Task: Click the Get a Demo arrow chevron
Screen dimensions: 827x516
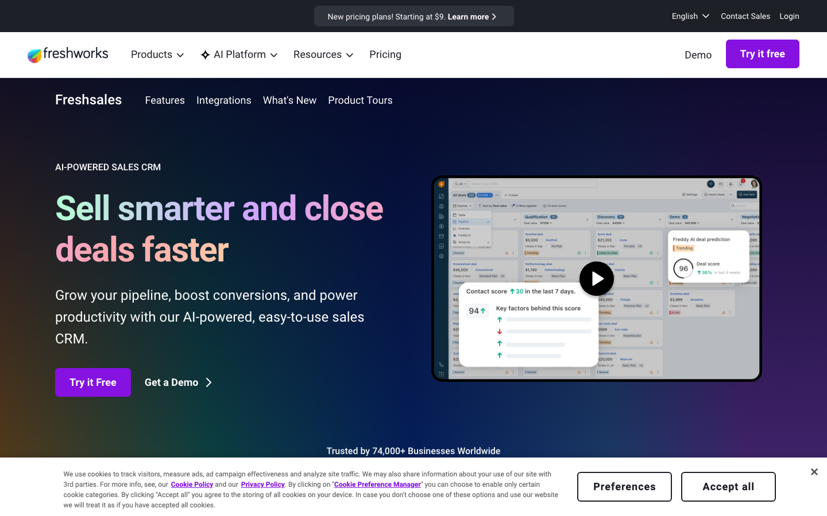Action: tap(209, 382)
